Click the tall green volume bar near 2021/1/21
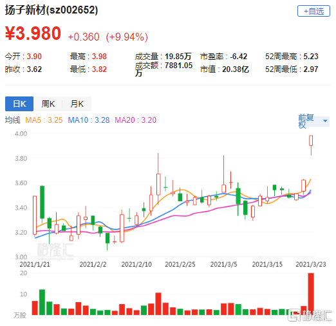This screenshot has height=326, width=336. tap(42, 302)
